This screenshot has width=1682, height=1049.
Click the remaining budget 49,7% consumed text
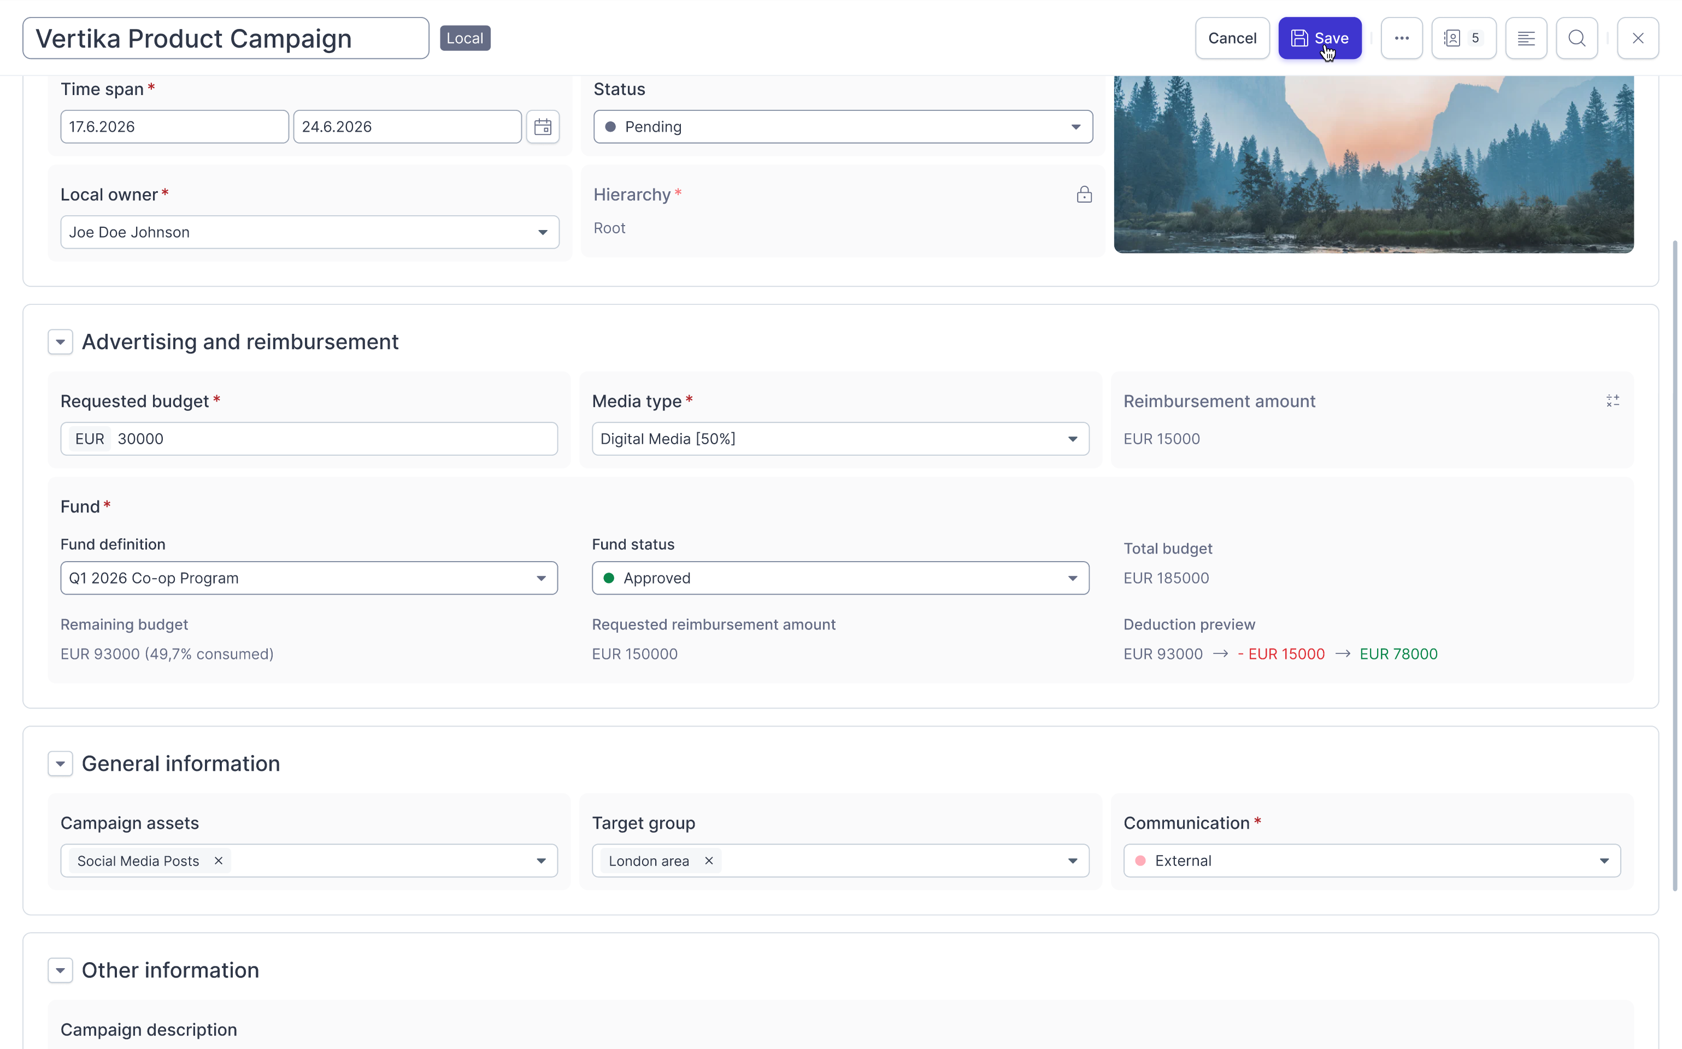click(x=167, y=654)
